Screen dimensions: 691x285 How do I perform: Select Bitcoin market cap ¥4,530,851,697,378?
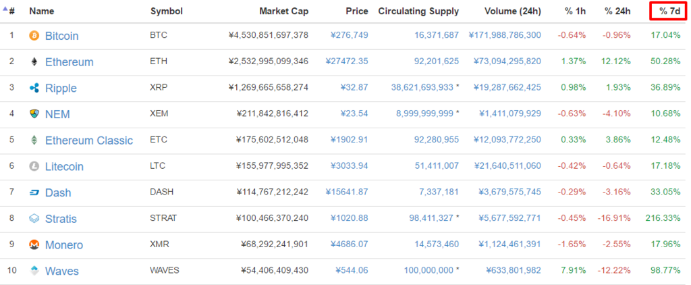pos(269,35)
